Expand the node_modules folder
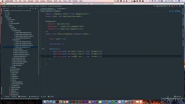This screenshot has width=185, height=104. 8,23
